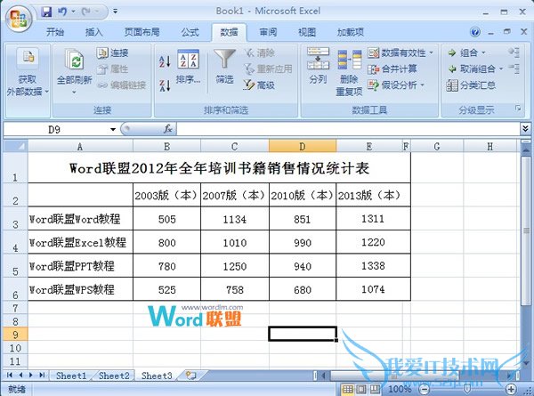Switch to Sheet1 tab
This screenshot has width=534, height=396.
(71, 376)
